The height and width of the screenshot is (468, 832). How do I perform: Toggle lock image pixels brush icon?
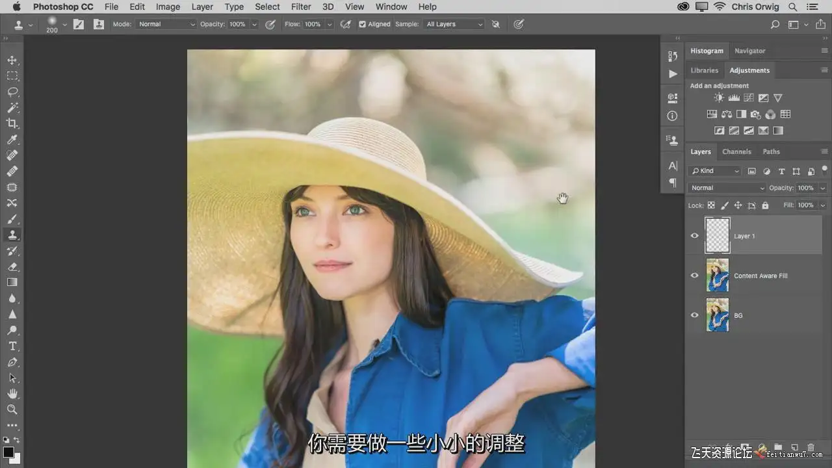[x=725, y=205]
